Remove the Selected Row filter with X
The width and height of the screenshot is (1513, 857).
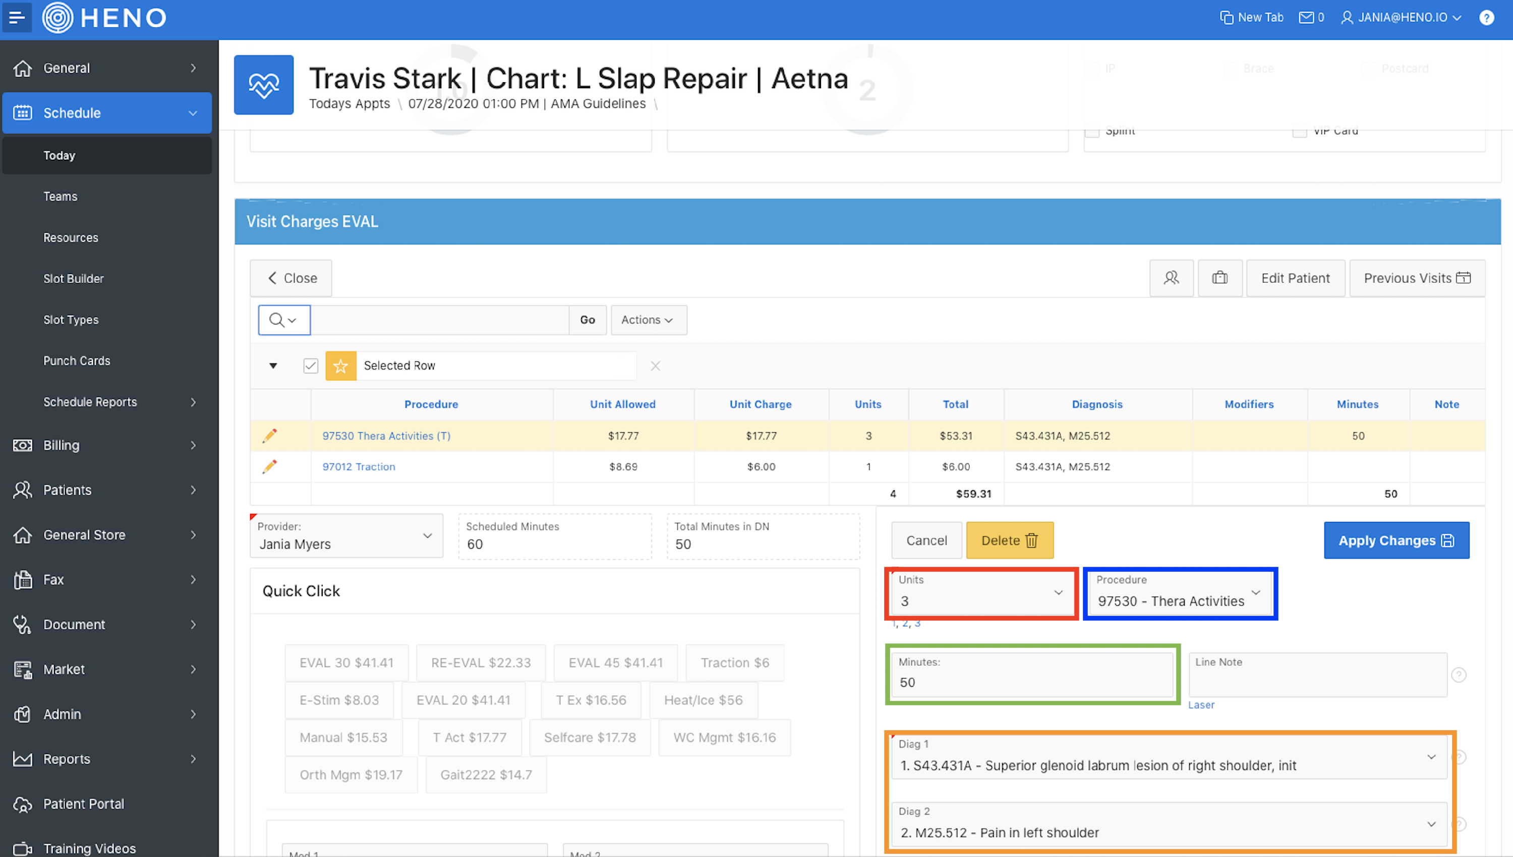655,366
